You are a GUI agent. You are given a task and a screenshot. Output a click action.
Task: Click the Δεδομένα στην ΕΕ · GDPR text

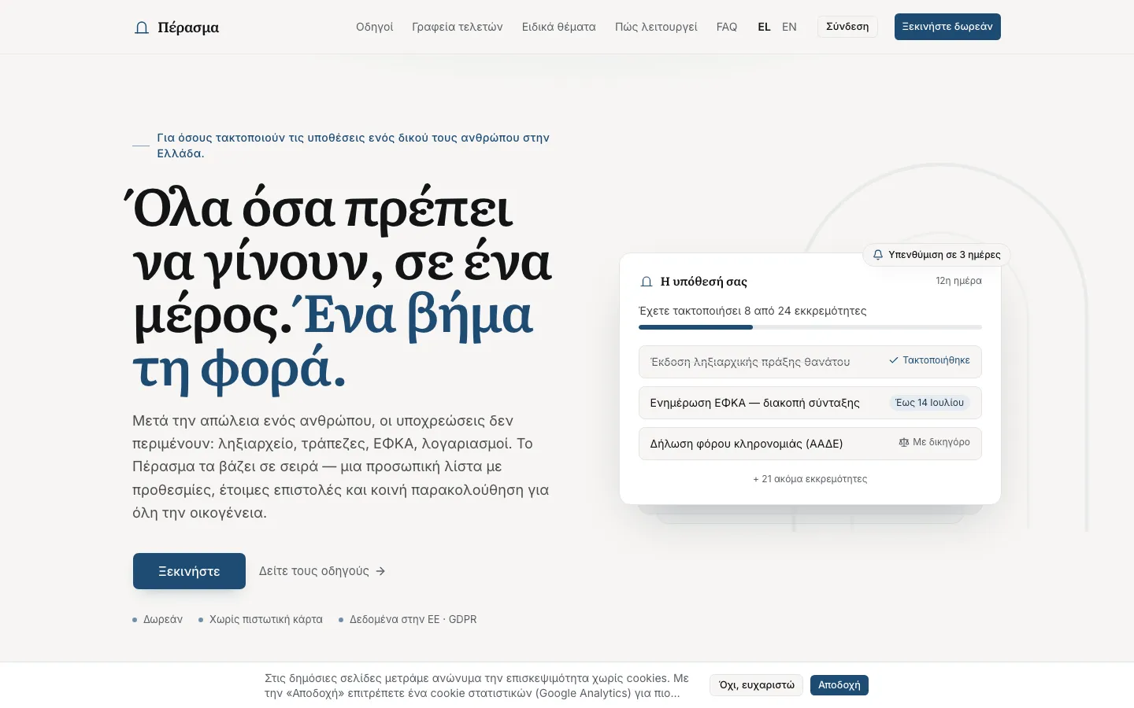coord(413,620)
